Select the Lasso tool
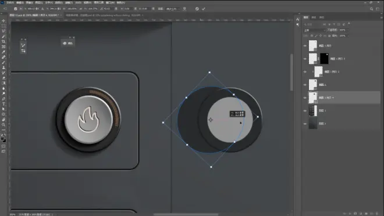The image size is (384, 216). click(x=3, y=31)
